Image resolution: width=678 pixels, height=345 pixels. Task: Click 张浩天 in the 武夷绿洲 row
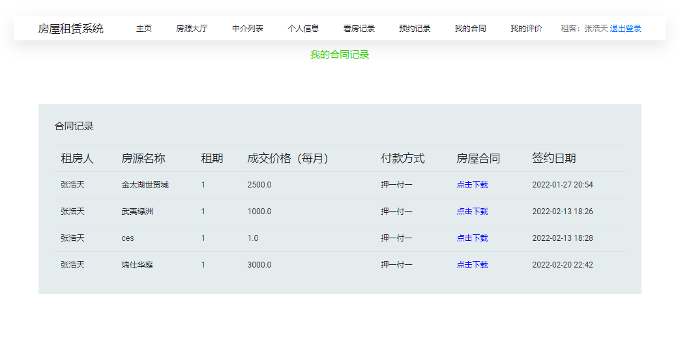(x=72, y=212)
